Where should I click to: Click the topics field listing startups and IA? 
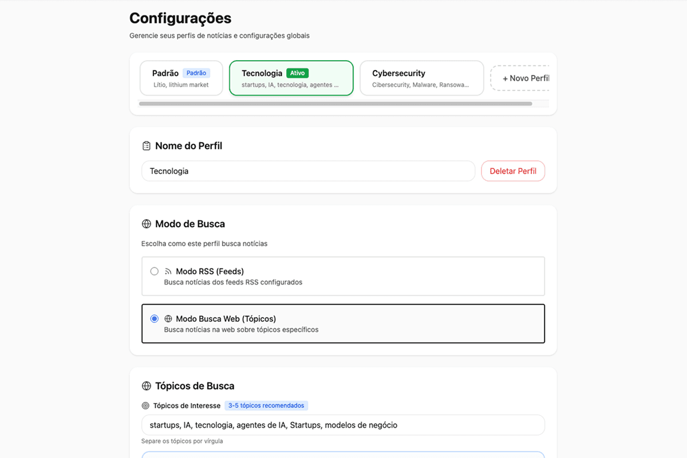tap(342, 425)
